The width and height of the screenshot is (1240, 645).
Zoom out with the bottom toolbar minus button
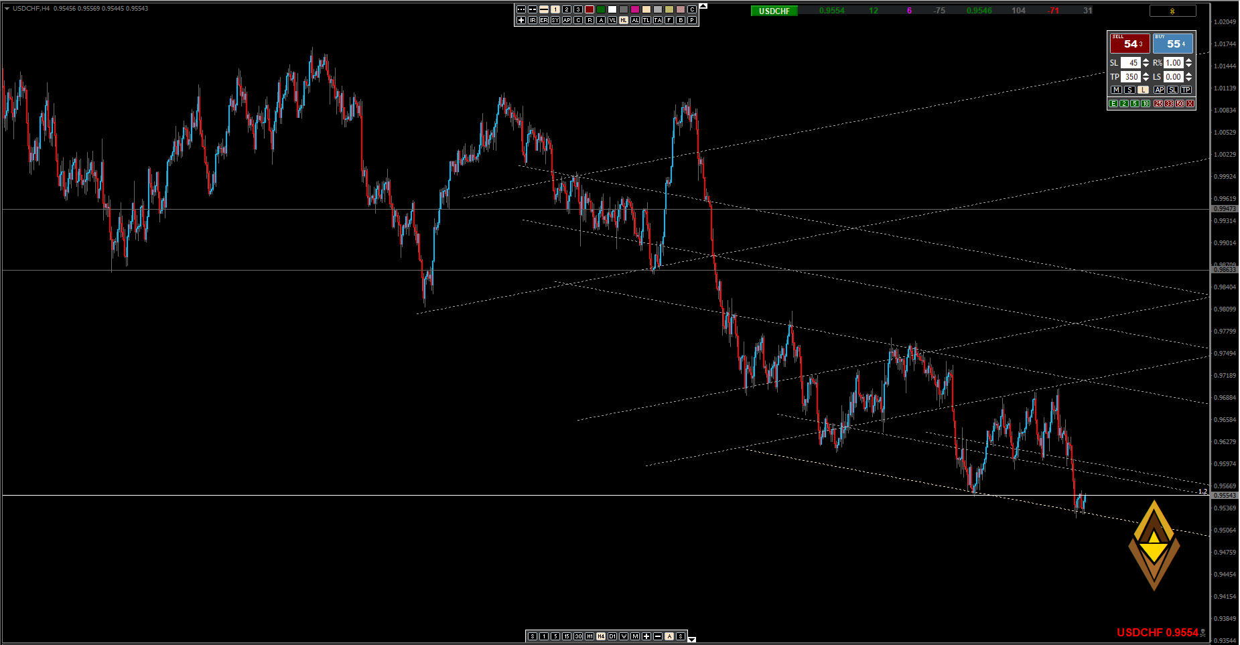pos(658,636)
